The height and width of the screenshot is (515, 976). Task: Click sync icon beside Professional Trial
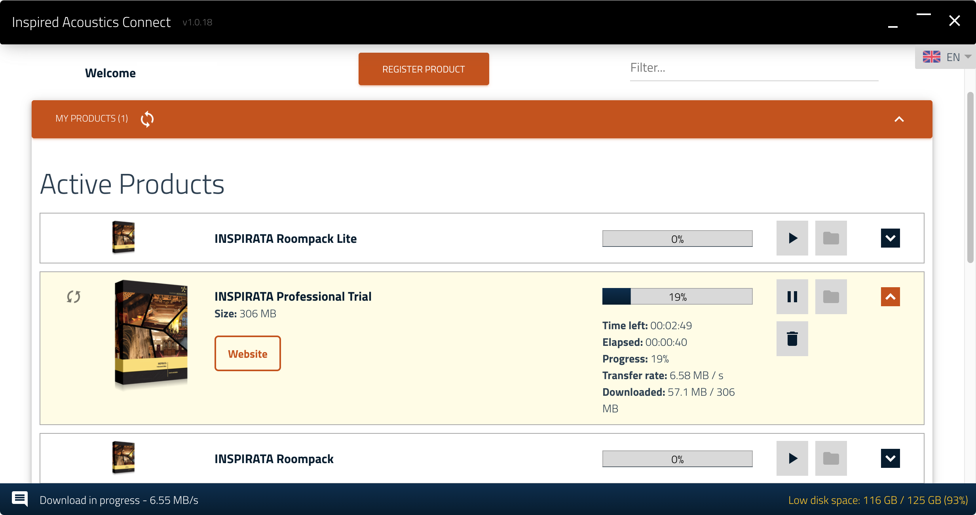click(74, 296)
